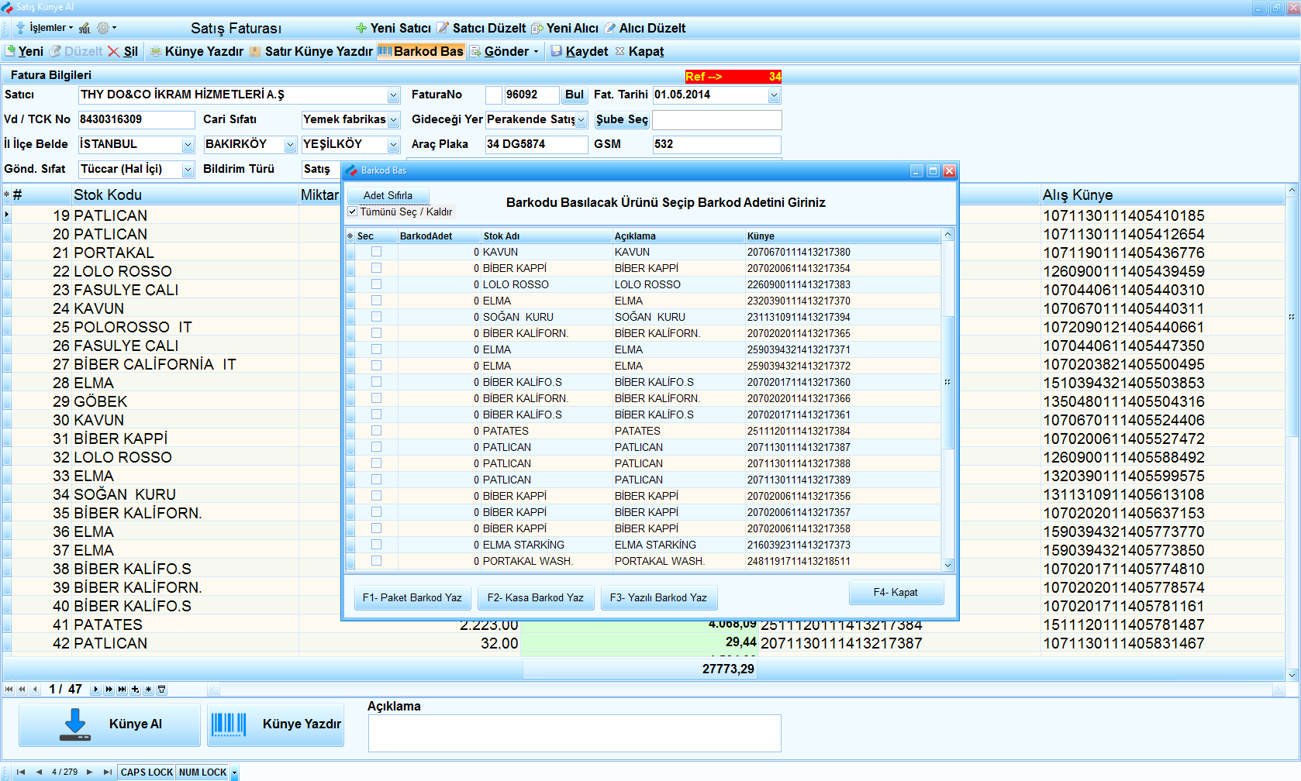Click the Yeni Satıcı plus icon
Image resolution: width=1301 pixels, height=781 pixels.
361,28
